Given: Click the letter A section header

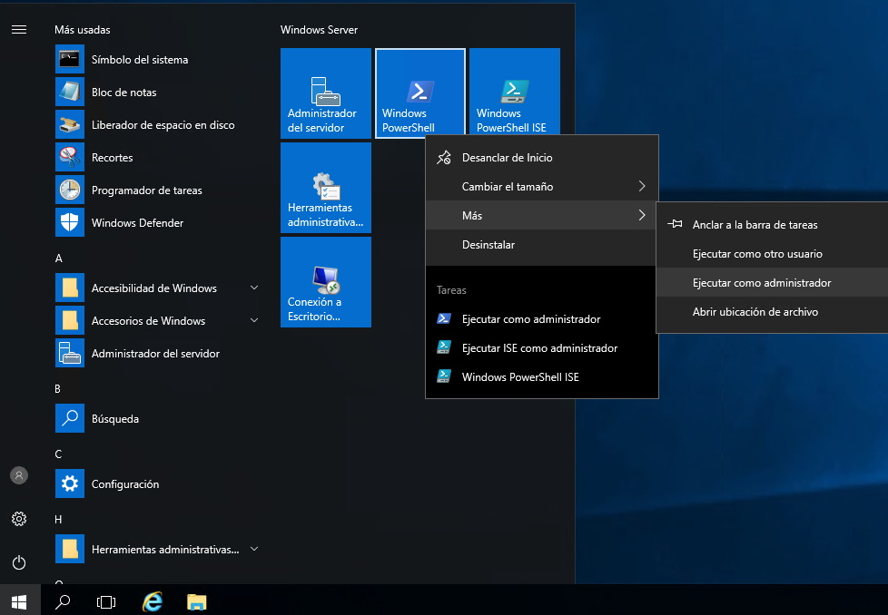Looking at the screenshot, I should point(58,259).
